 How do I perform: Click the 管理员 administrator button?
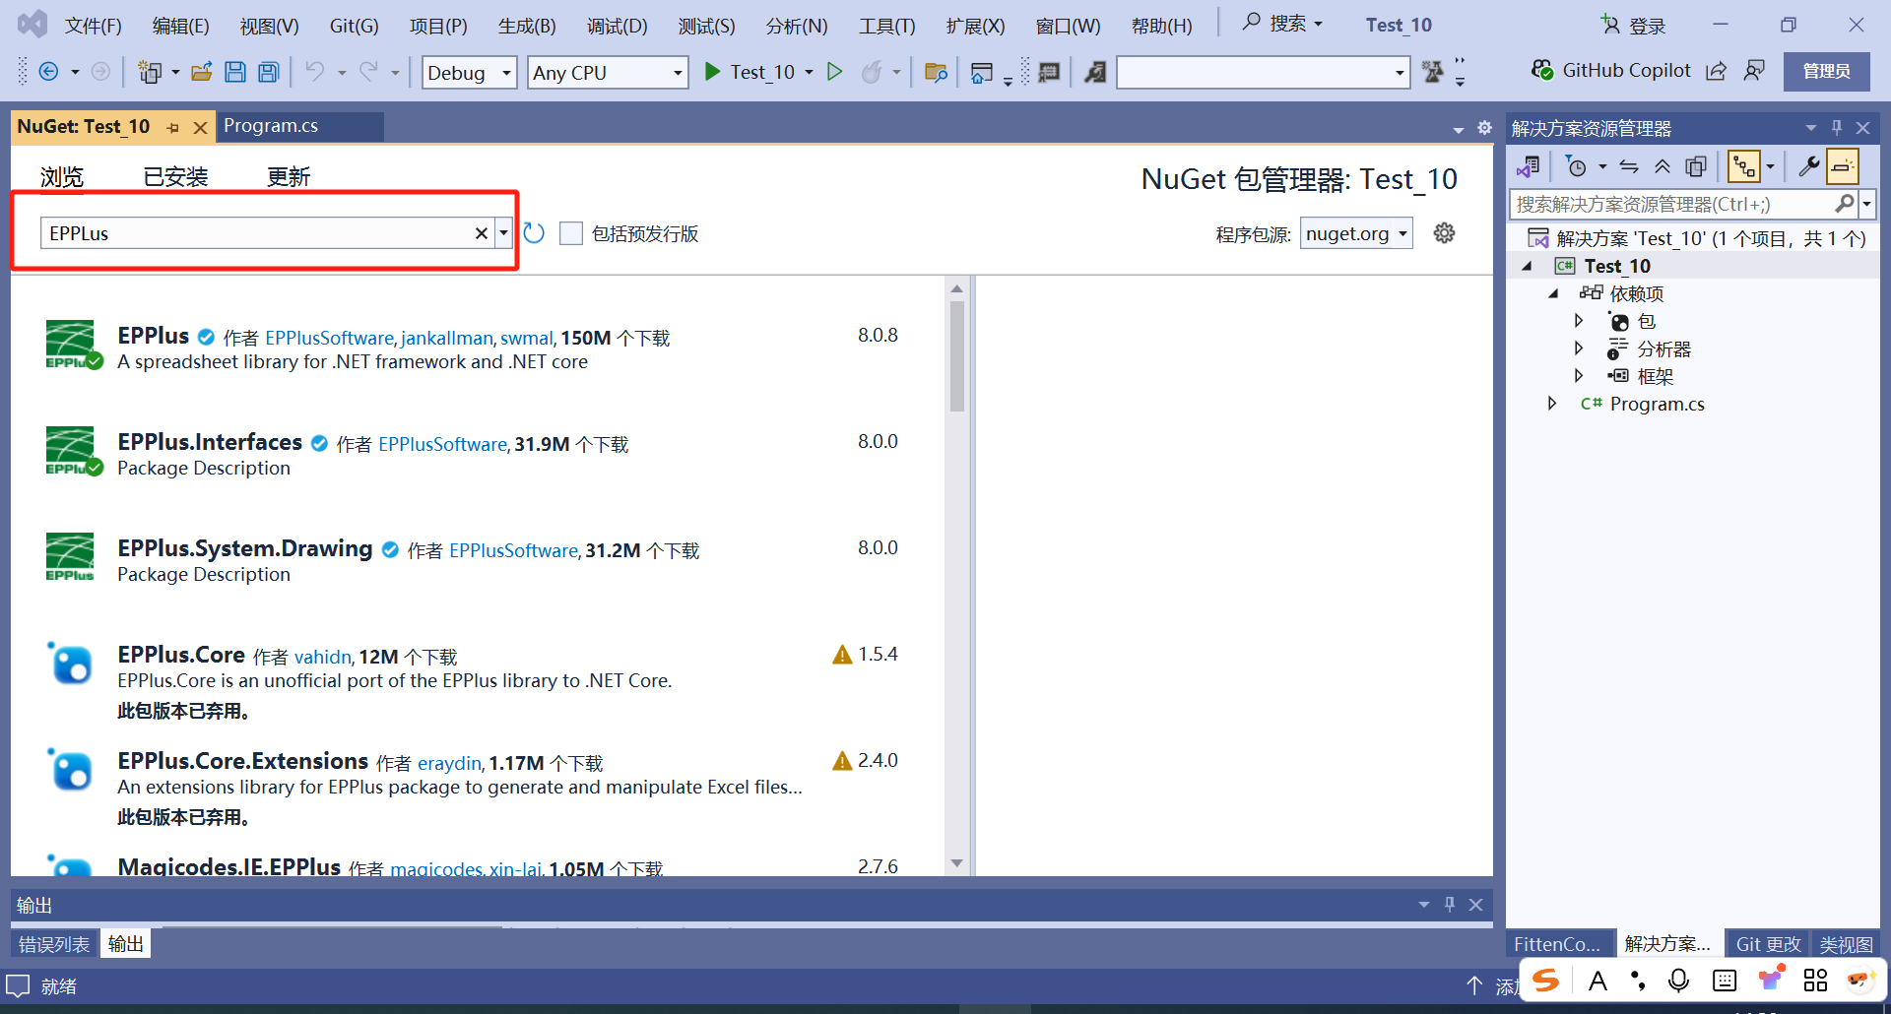1826,71
